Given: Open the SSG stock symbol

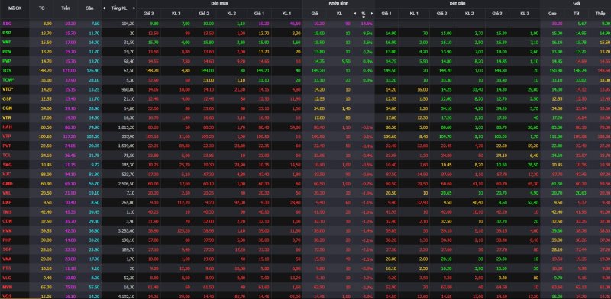Looking at the screenshot, I should [x=7, y=24].
